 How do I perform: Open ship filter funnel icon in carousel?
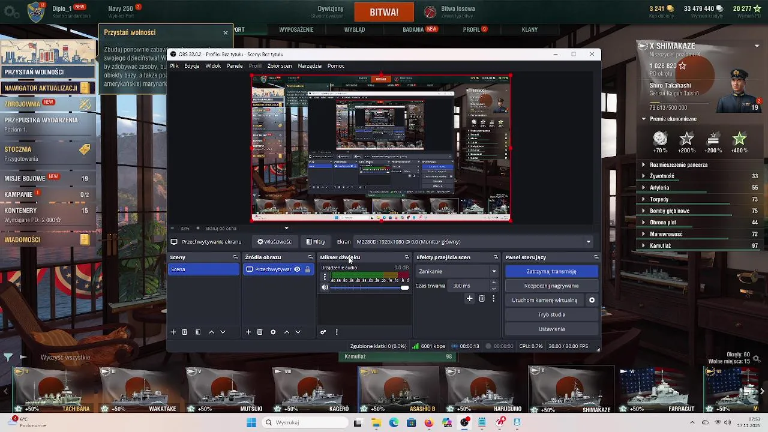tap(8, 357)
